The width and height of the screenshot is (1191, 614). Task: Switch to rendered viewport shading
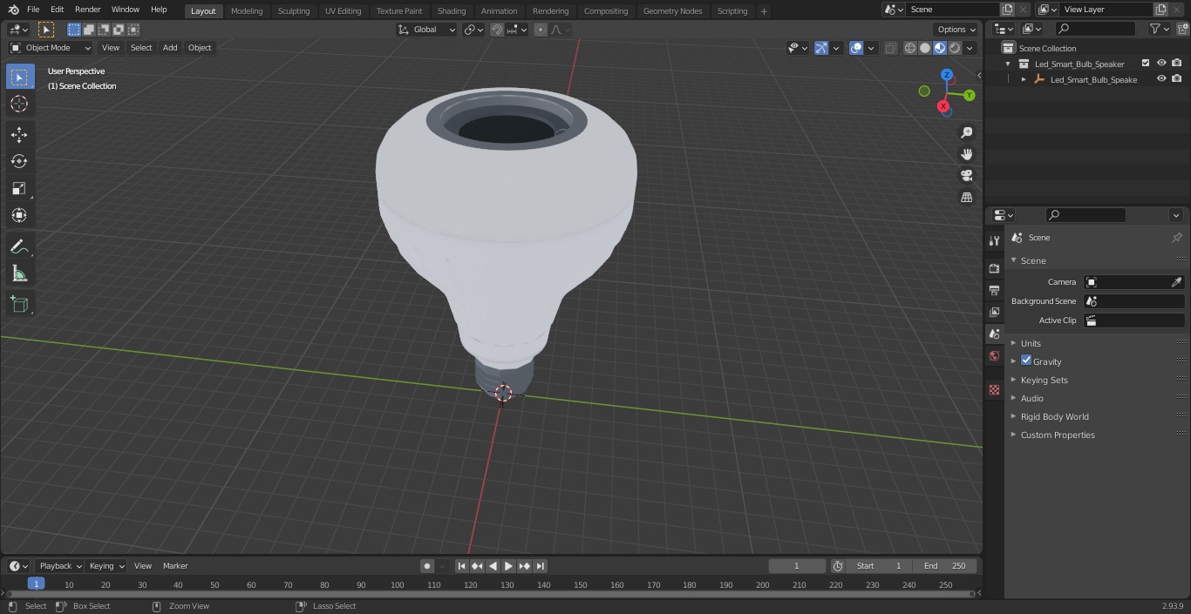click(955, 48)
